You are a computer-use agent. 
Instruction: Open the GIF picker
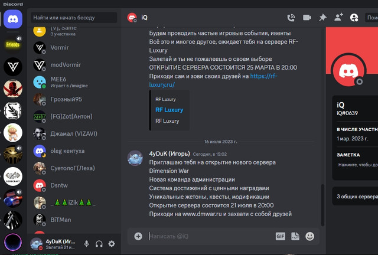[280, 236]
